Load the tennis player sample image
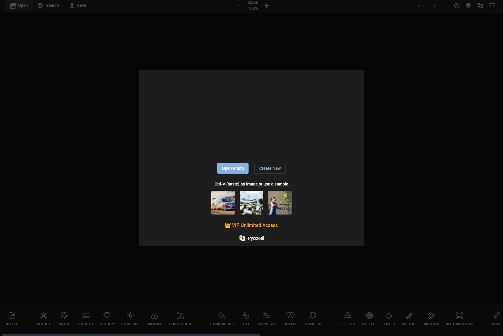The width and height of the screenshot is (503, 336). point(280,203)
